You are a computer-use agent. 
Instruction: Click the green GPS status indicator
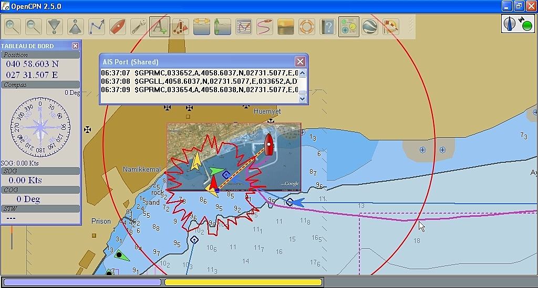(x=526, y=26)
